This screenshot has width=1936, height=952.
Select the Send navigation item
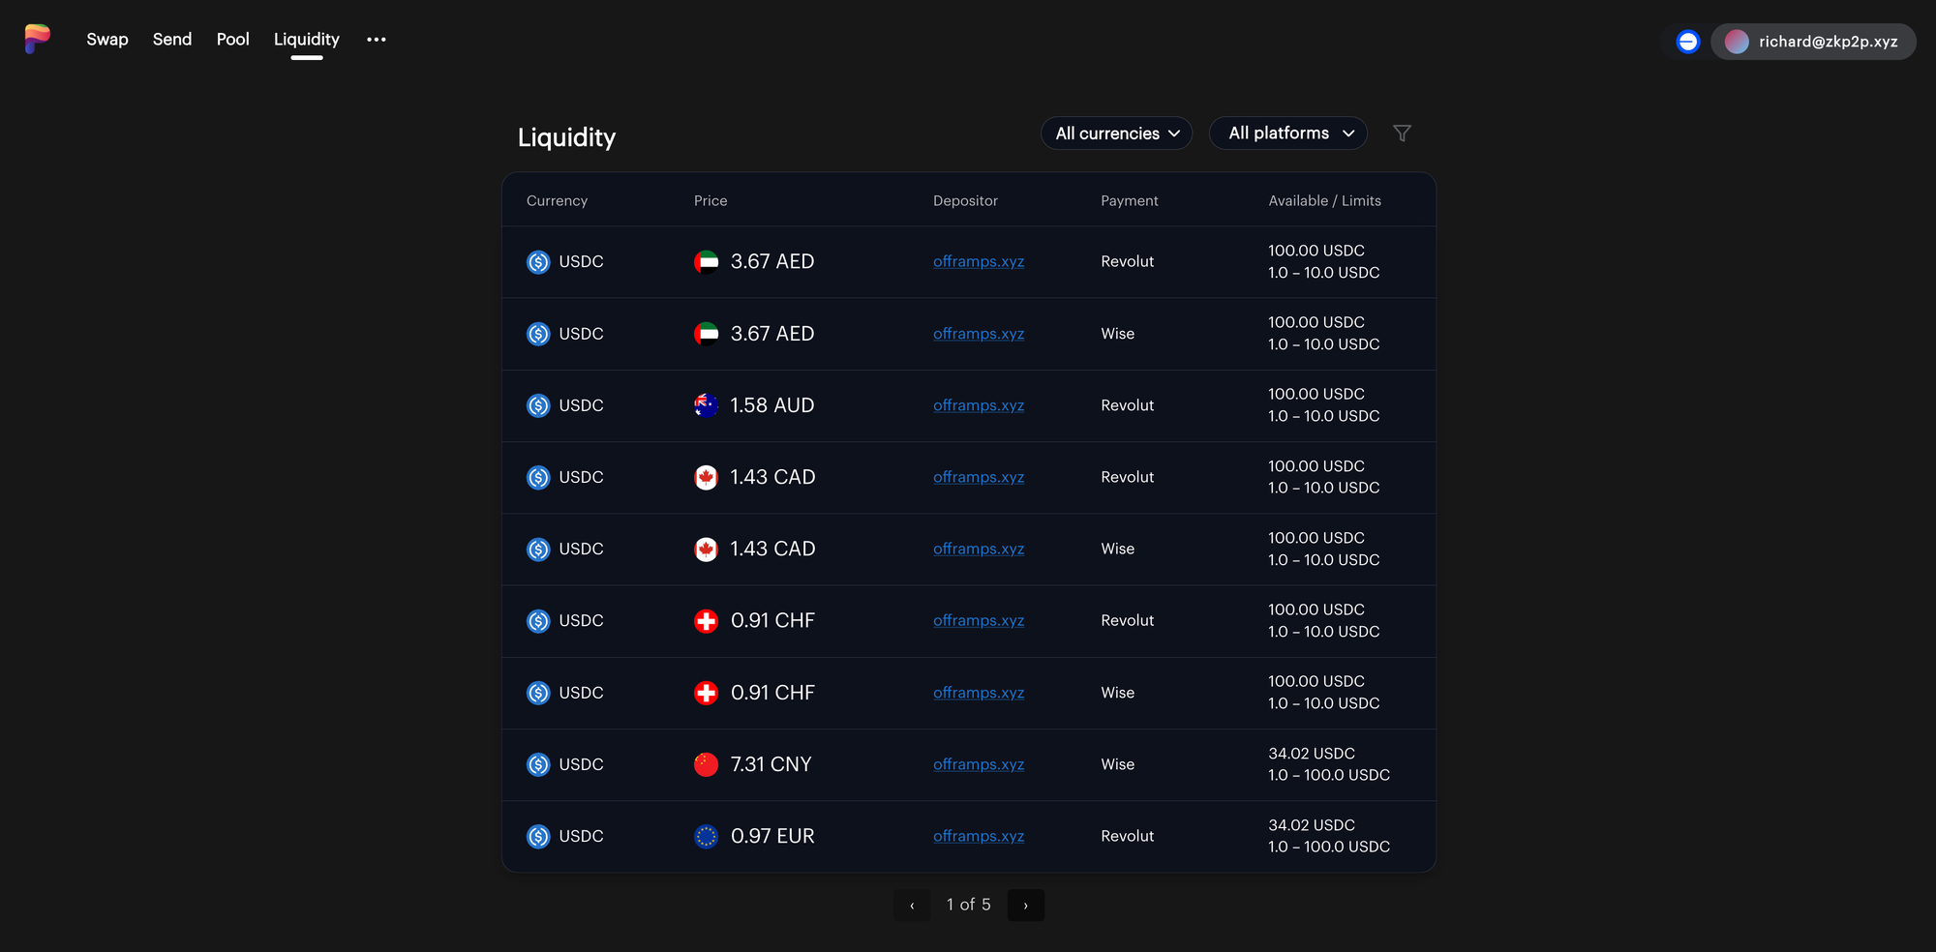point(171,39)
